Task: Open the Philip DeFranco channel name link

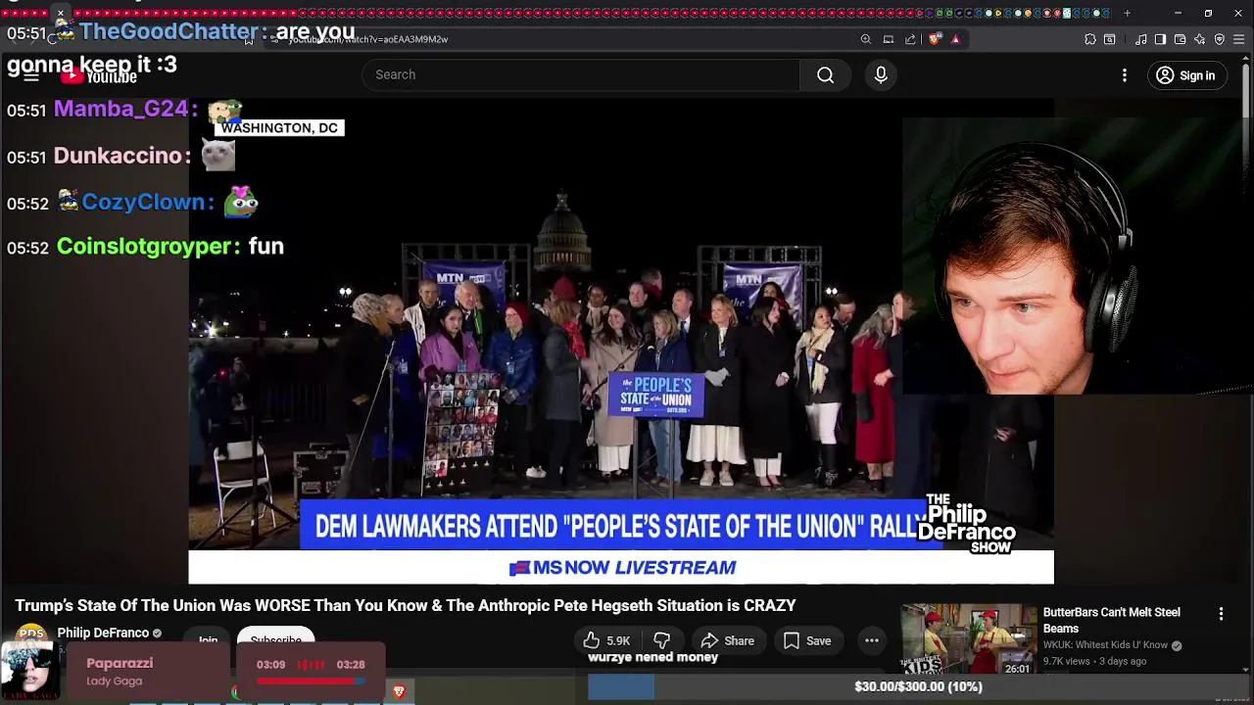Action: pyautogui.click(x=103, y=633)
